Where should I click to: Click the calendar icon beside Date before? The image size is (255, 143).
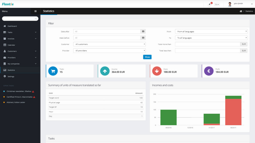[x=143, y=38]
